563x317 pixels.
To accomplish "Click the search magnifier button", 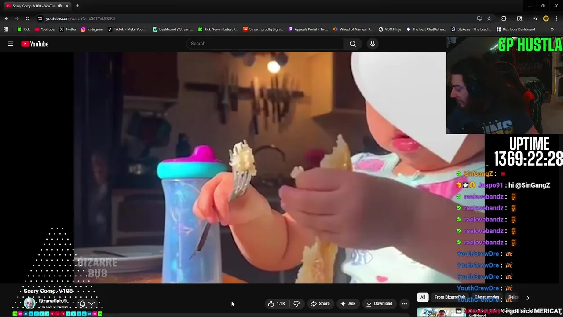I will (x=352, y=44).
